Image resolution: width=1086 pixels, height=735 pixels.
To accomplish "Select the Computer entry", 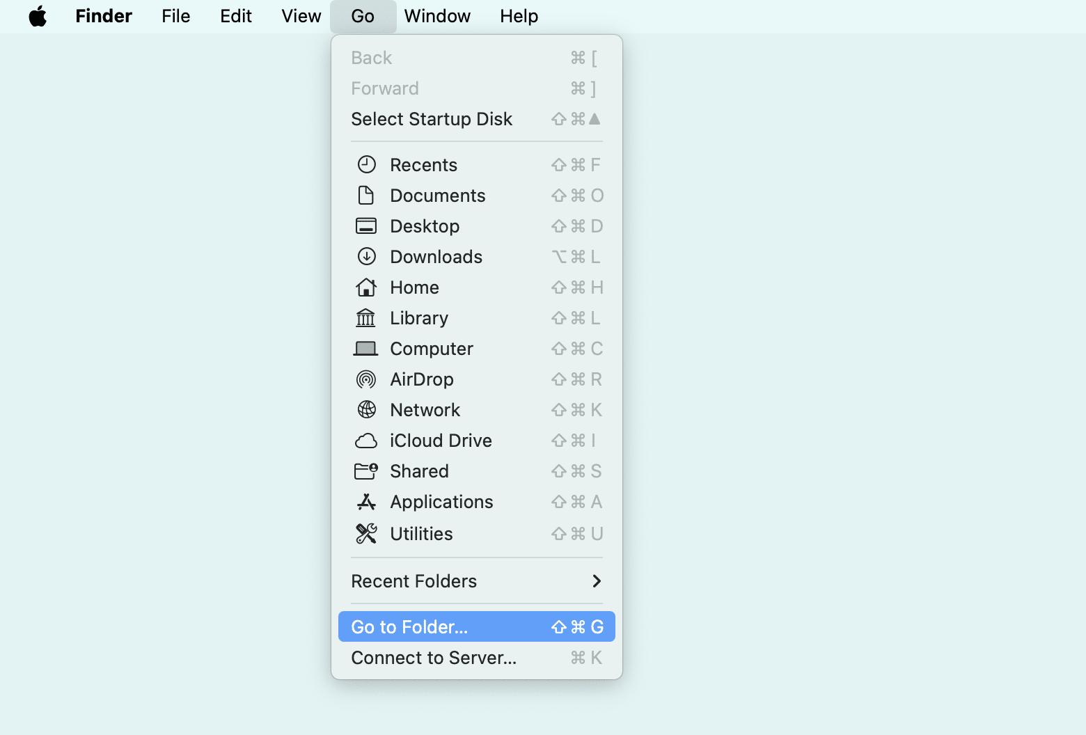I will [432, 348].
